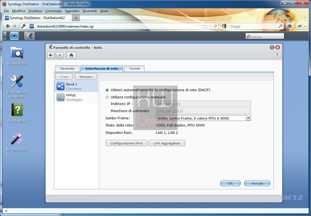Switch to the Interfaccia di rete tab
This screenshot has height=216, width=311.
click(102, 69)
